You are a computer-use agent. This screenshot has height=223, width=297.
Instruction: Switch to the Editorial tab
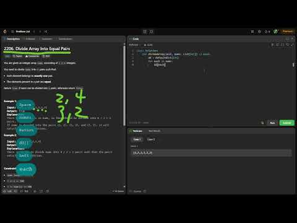pos(30,39)
